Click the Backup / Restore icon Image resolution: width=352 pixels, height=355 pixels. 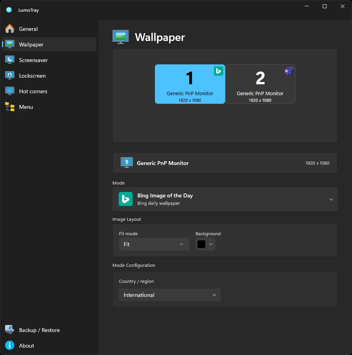10,330
